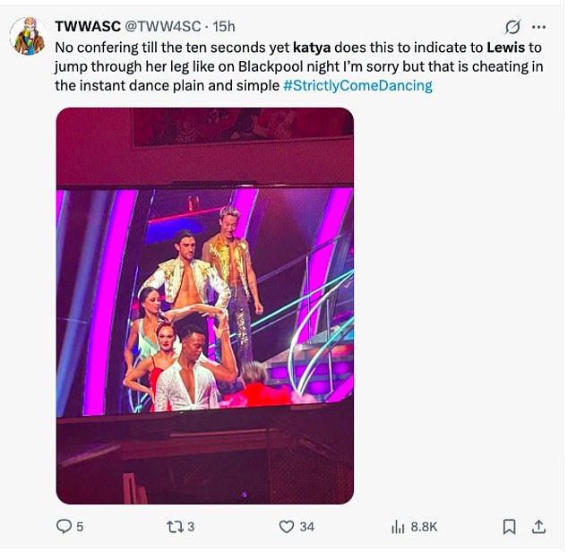Open the Grok explain icon
Viewport: 568px width, 552px height.
point(513,27)
